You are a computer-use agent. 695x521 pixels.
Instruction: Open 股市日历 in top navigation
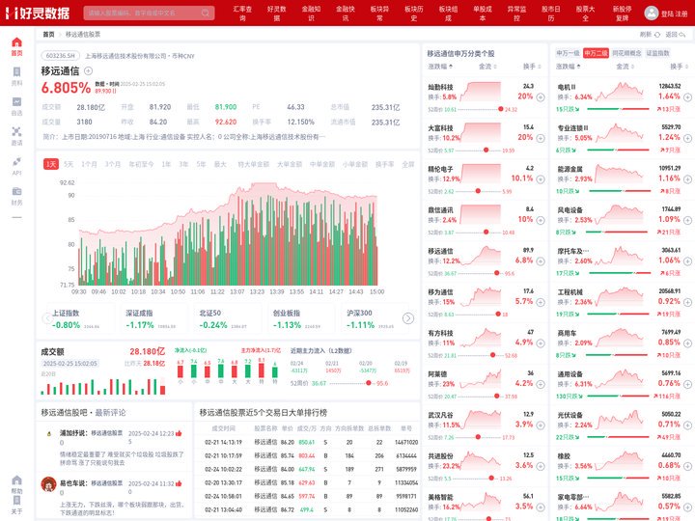[x=551, y=14]
